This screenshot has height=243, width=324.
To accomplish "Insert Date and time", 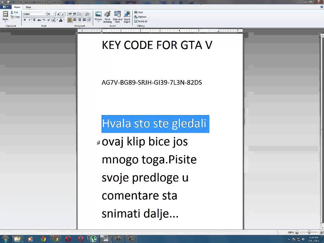I will click(117, 17).
